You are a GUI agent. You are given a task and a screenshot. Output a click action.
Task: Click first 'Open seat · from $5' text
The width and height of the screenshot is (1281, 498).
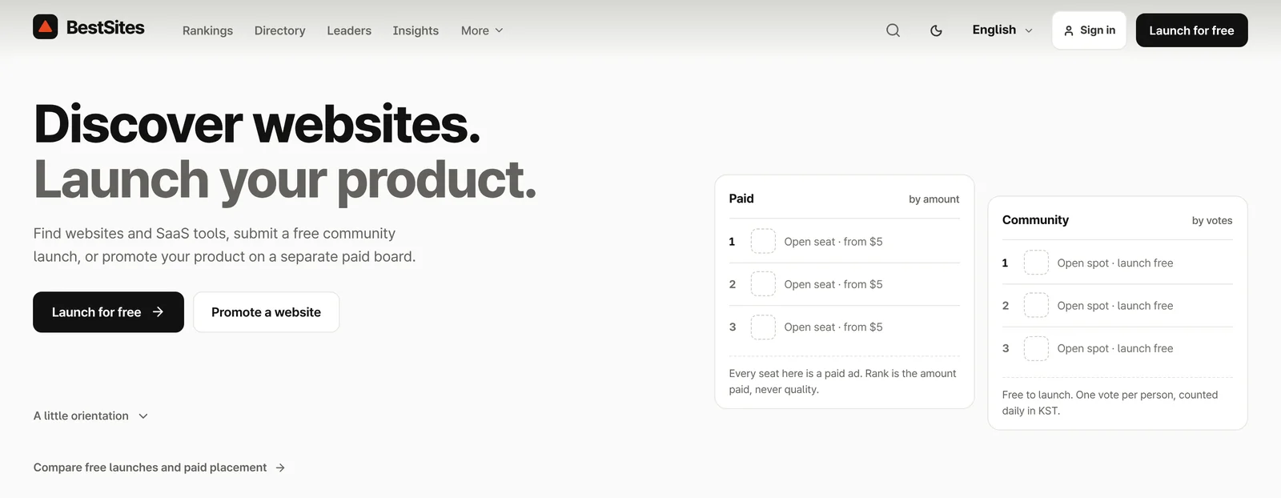(x=833, y=242)
